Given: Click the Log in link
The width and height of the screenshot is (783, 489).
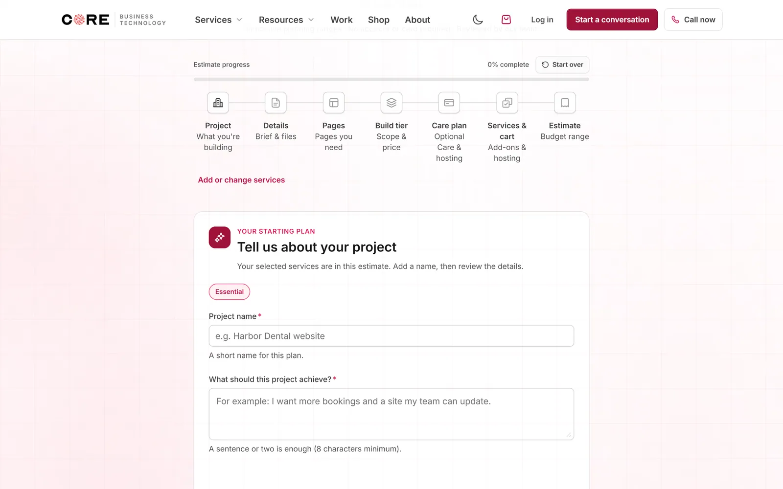Looking at the screenshot, I should (542, 20).
